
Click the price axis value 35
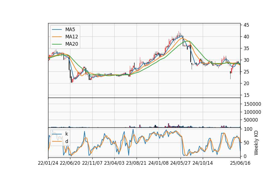[246, 48]
